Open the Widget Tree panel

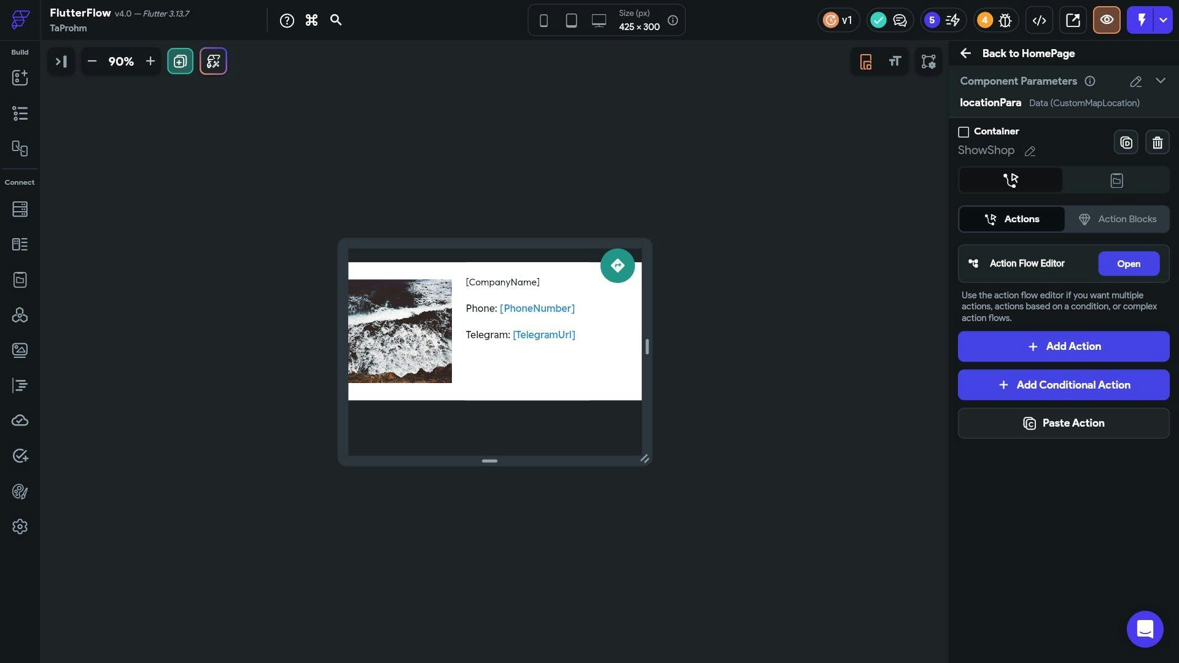click(20, 114)
